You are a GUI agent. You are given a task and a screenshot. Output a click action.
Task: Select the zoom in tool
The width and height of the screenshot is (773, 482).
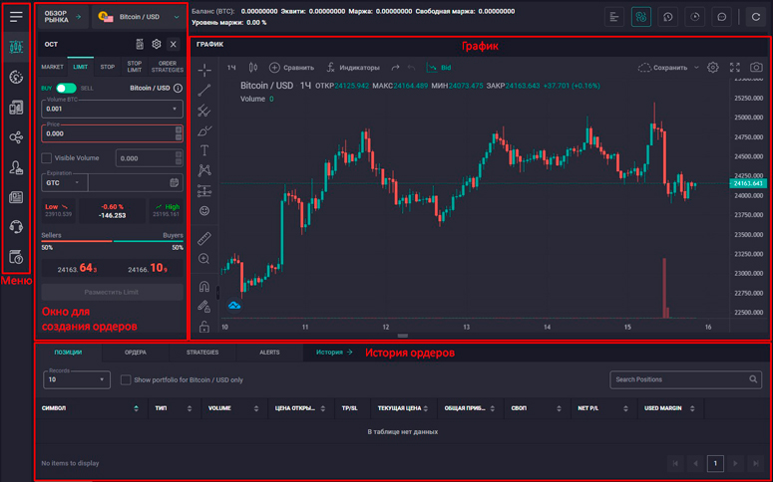pyautogui.click(x=204, y=259)
